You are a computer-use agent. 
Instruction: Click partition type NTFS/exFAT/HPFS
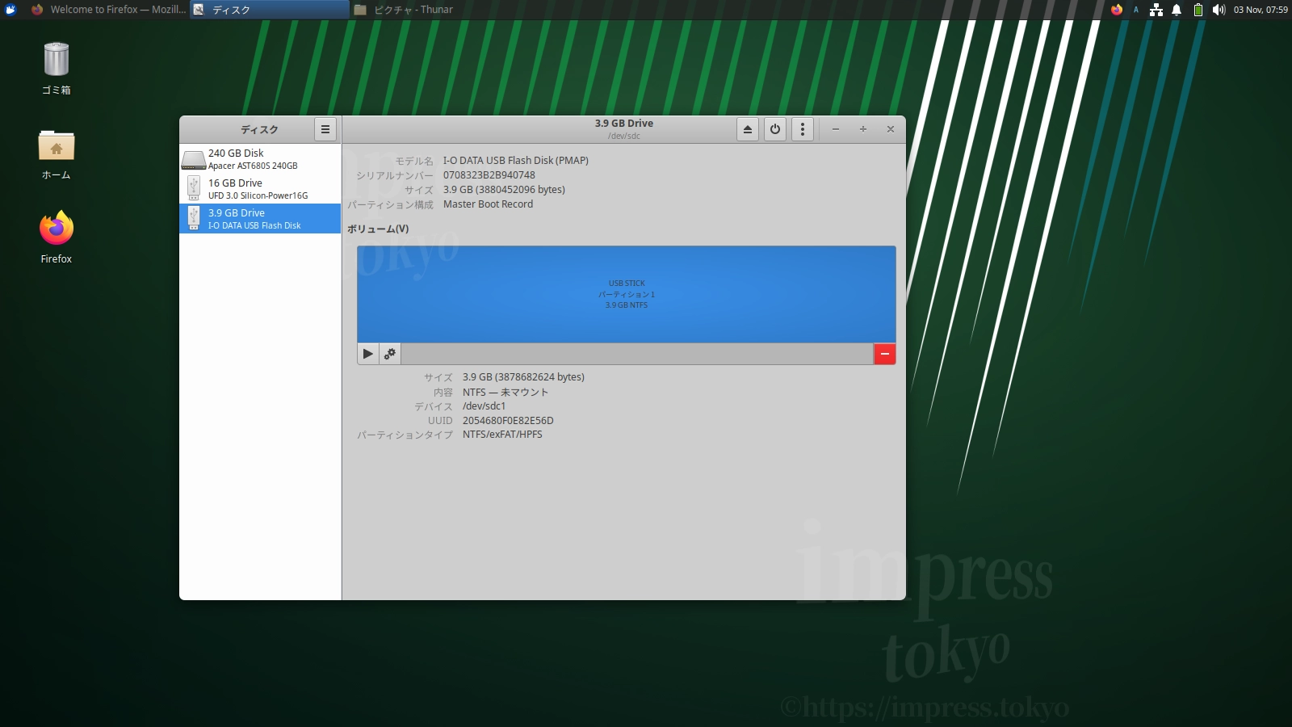(x=502, y=435)
